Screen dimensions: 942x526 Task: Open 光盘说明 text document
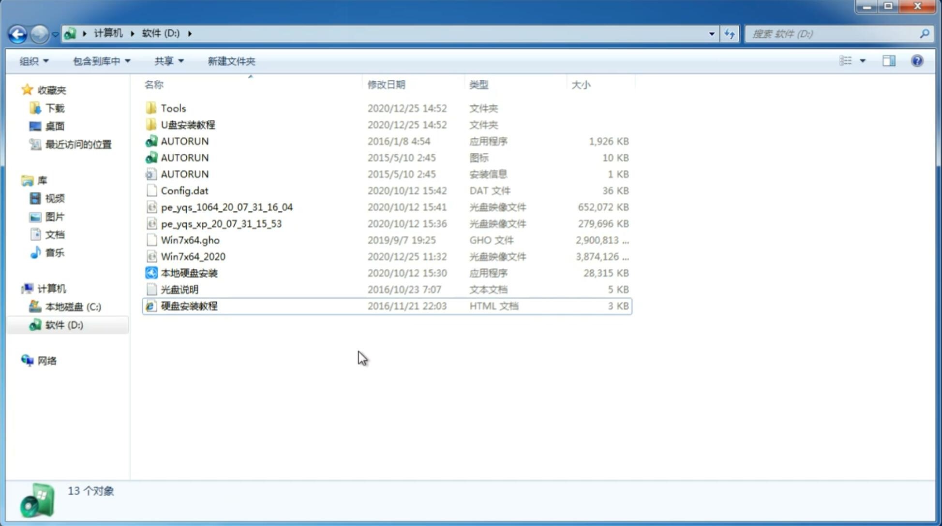pos(179,290)
